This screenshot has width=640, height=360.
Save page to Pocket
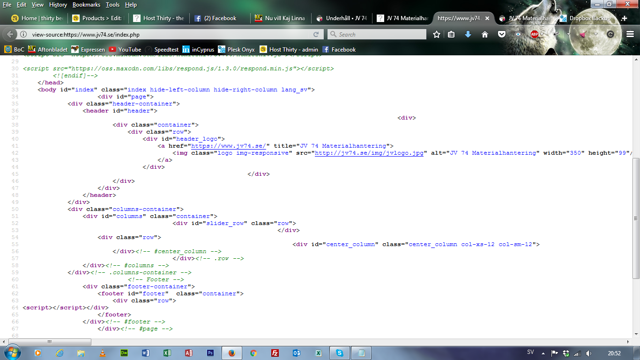[502, 34]
